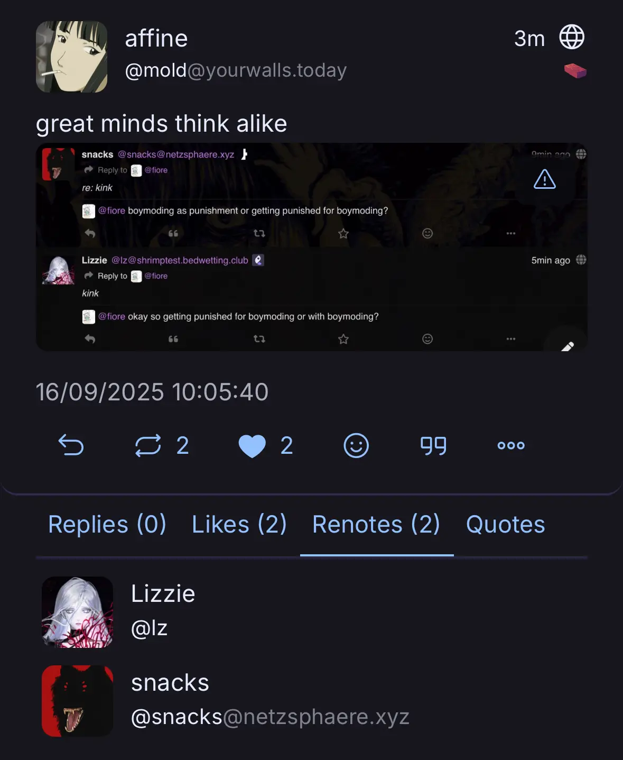Click the post timestamp 16/09/2025 10:05:40
Image resolution: width=623 pixels, height=760 pixels.
pos(152,392)
